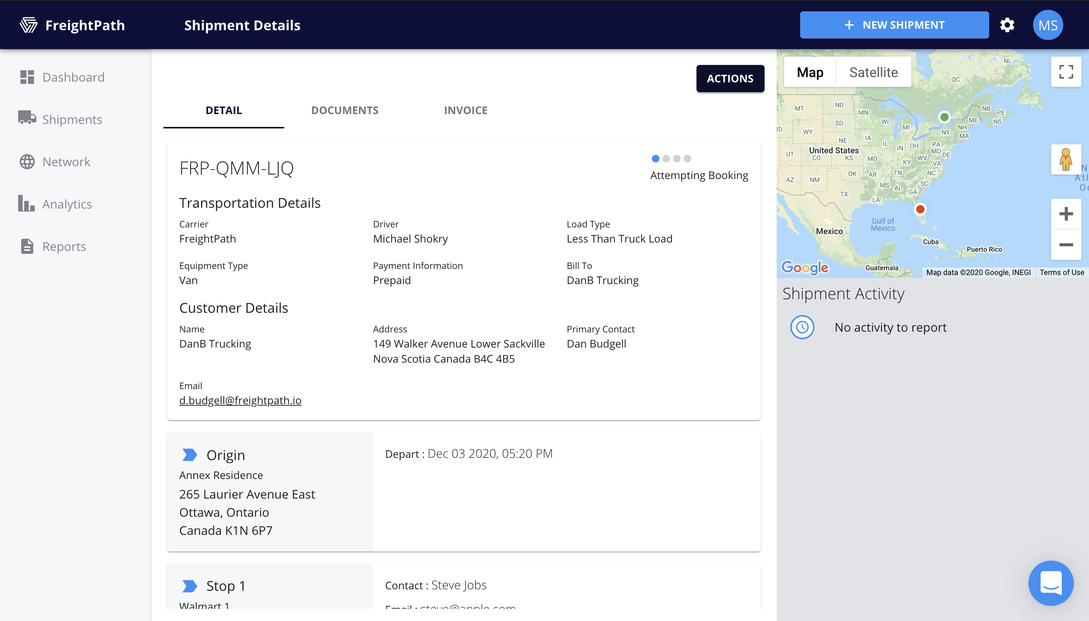Click driver name Michael Shokry
The image size is (1089, 621).
[x=410, y=238]
